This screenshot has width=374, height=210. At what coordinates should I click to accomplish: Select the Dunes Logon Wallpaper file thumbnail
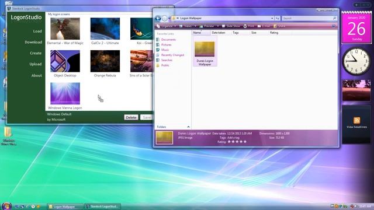[205, 49]
